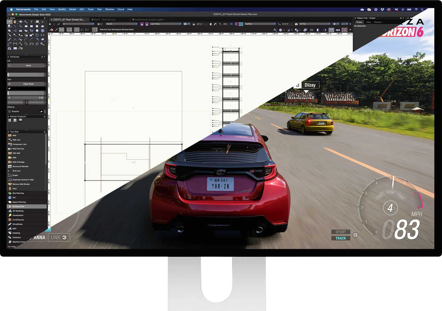Image resolution: width=442 pixels, height=311 pixels.
Task: Toggle the eye icon in Partner Products
Action: click(x=21, y=120)
